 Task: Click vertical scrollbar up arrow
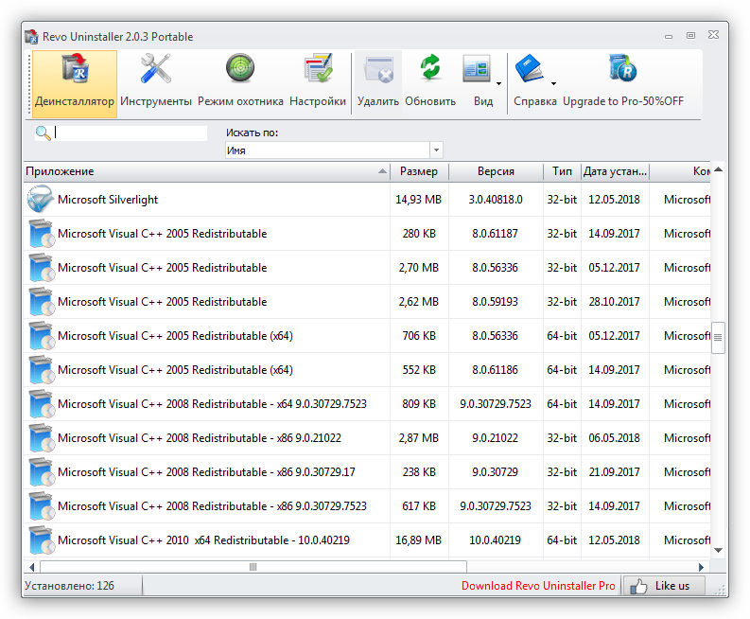pos(718,169)
